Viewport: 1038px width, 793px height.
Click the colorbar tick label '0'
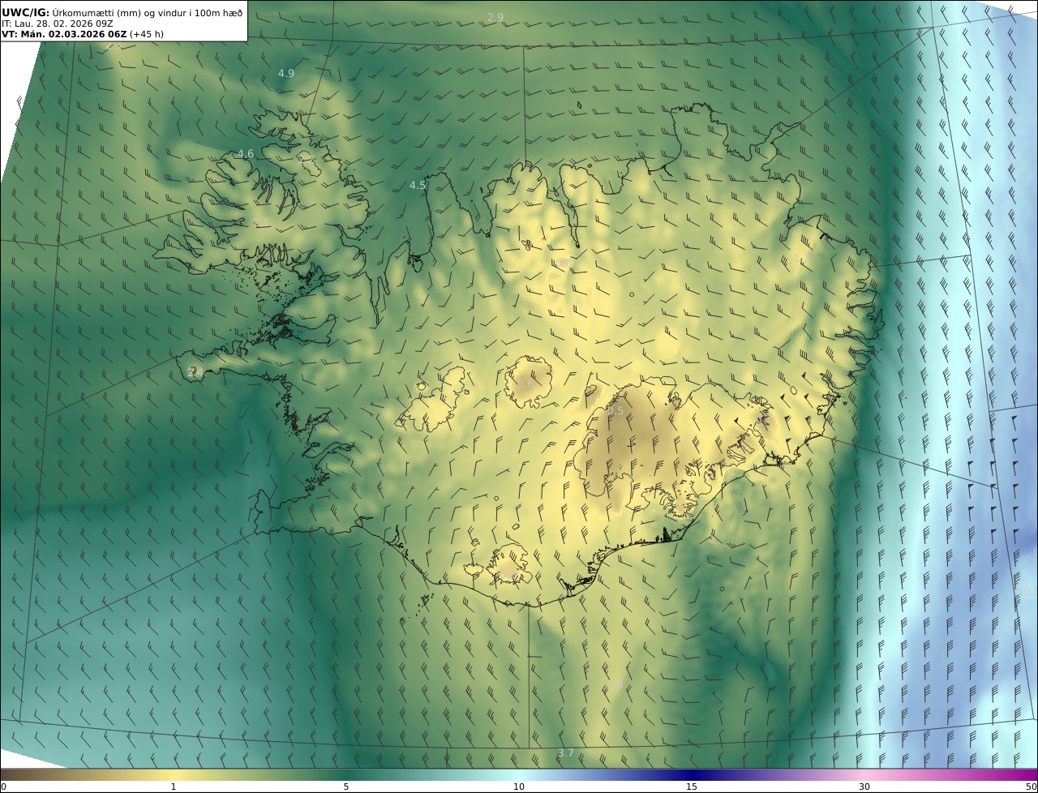point(3,787)
